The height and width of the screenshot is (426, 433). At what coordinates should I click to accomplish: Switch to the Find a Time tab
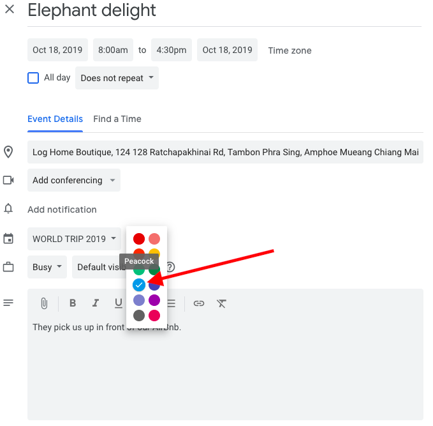coord(117,119)
